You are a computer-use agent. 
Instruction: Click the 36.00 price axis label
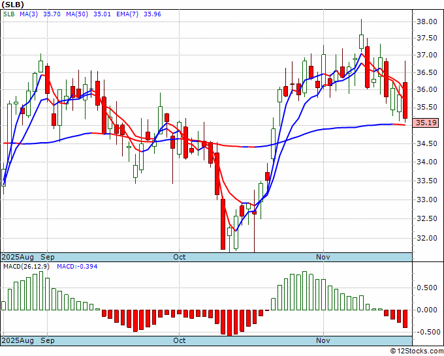coord(427,89)
